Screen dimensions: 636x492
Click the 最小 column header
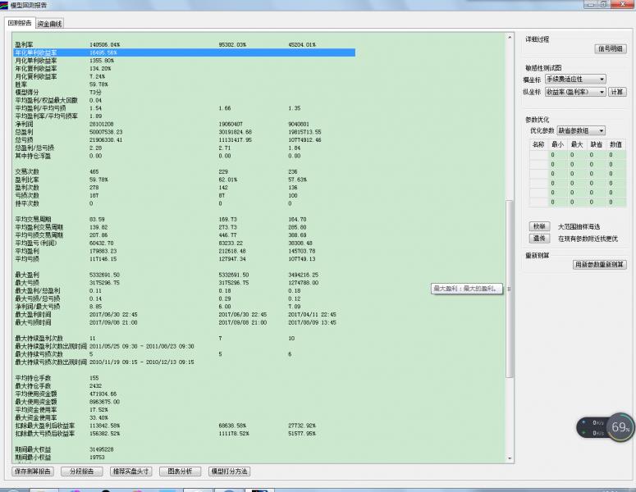click(557, 144)
